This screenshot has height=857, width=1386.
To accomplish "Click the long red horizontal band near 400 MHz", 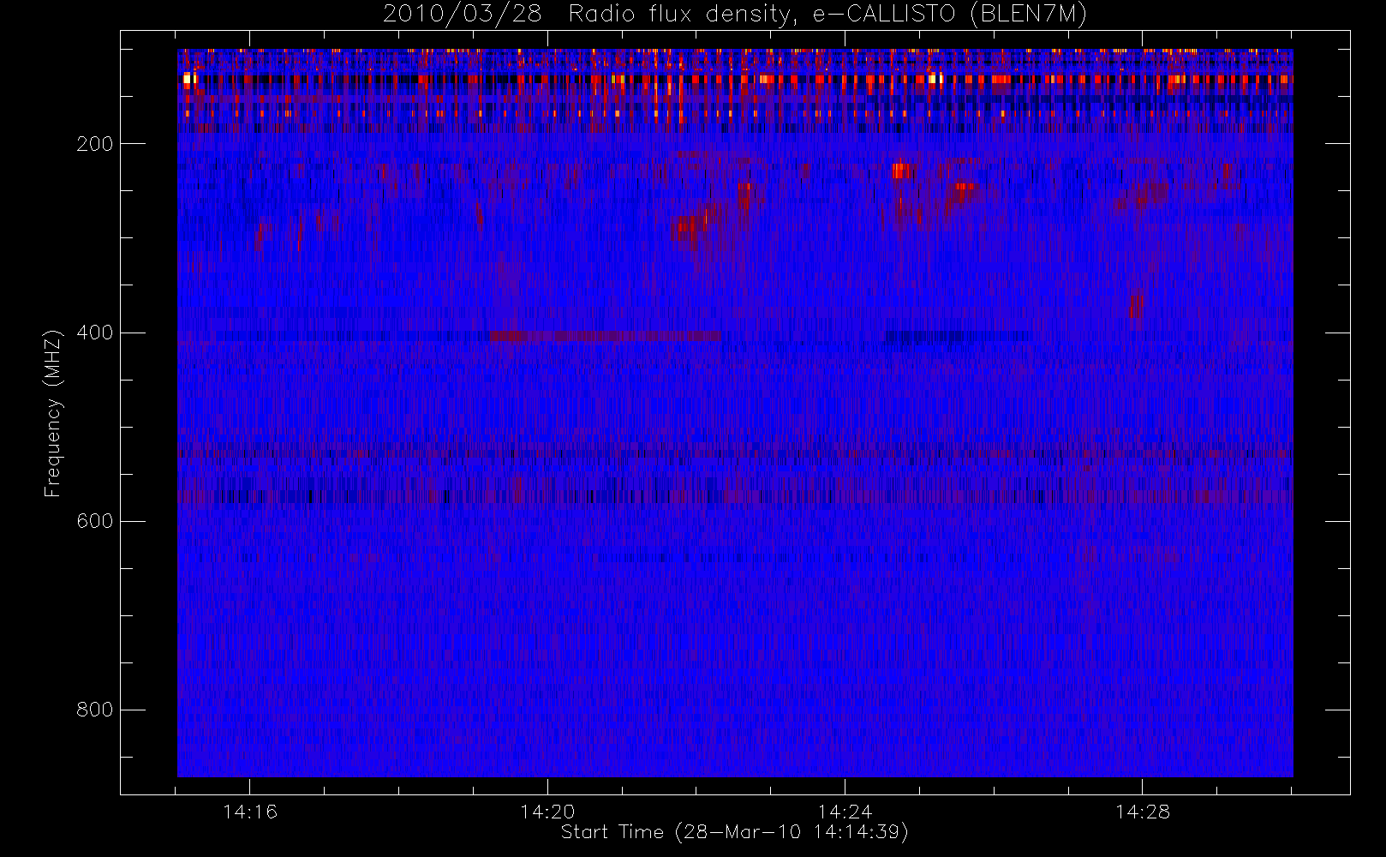I will (605, 336).
